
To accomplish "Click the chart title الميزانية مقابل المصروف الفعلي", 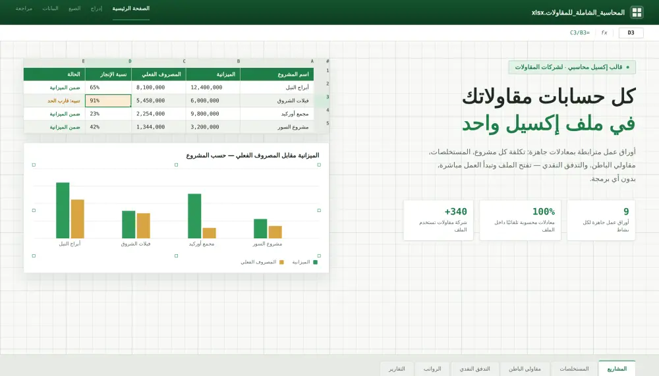I will tap(252, 155).
